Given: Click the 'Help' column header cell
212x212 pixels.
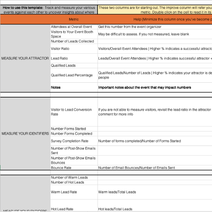Looking at the screenshot, I should coord(154,19).
